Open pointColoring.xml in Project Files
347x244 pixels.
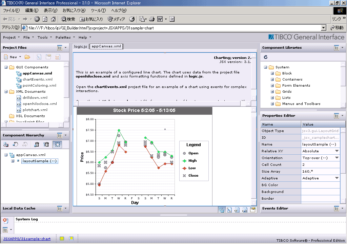[x=39, y=86]
